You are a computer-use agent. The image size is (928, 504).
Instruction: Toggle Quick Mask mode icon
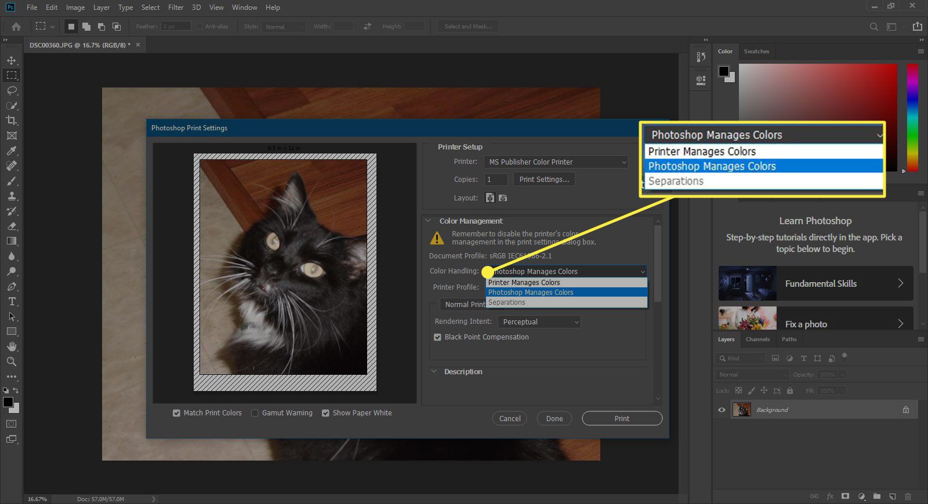click(12, 424)
